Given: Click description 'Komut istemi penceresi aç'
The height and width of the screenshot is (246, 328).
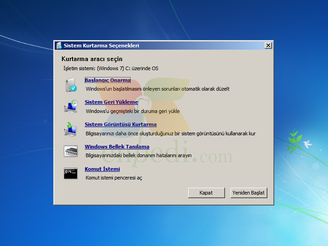Looking at the screenshot, I should coord(114,178).
